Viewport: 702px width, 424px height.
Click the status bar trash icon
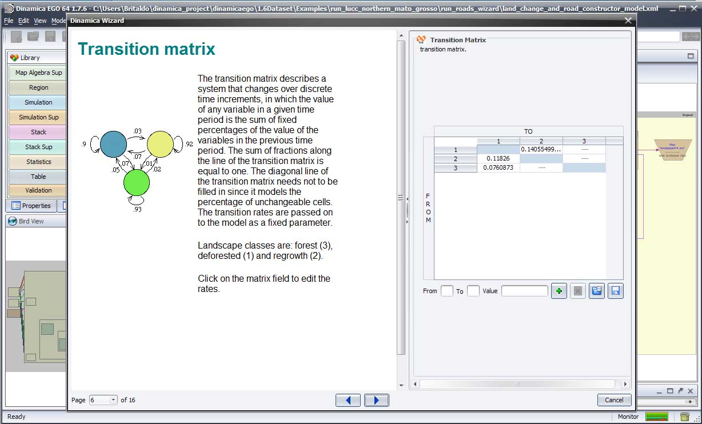point(685,417)
